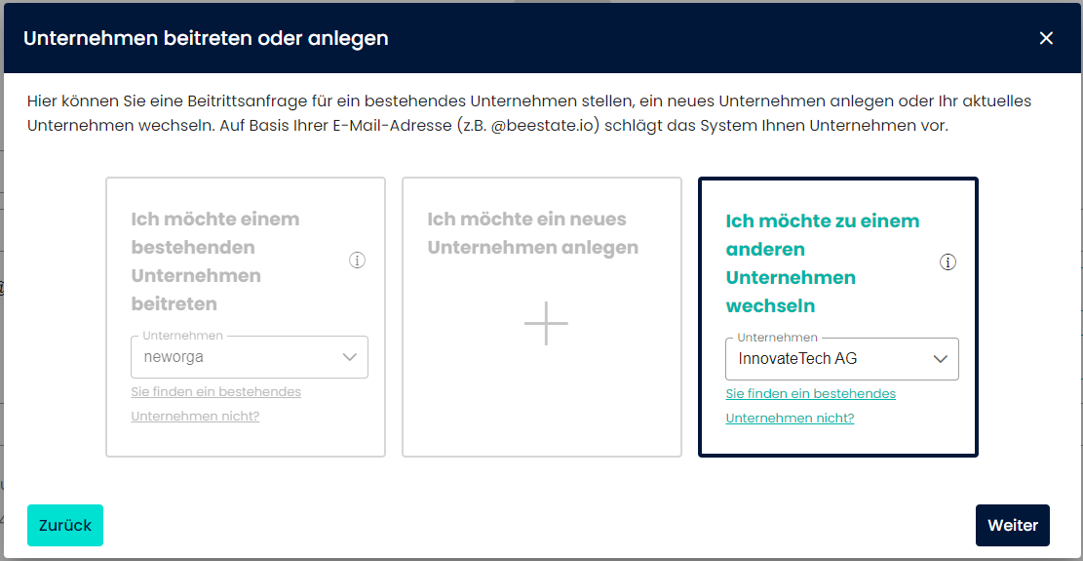
Task: Click dialog title 'Unternehmen beitreten oder anlegen'
Action: 206,39
